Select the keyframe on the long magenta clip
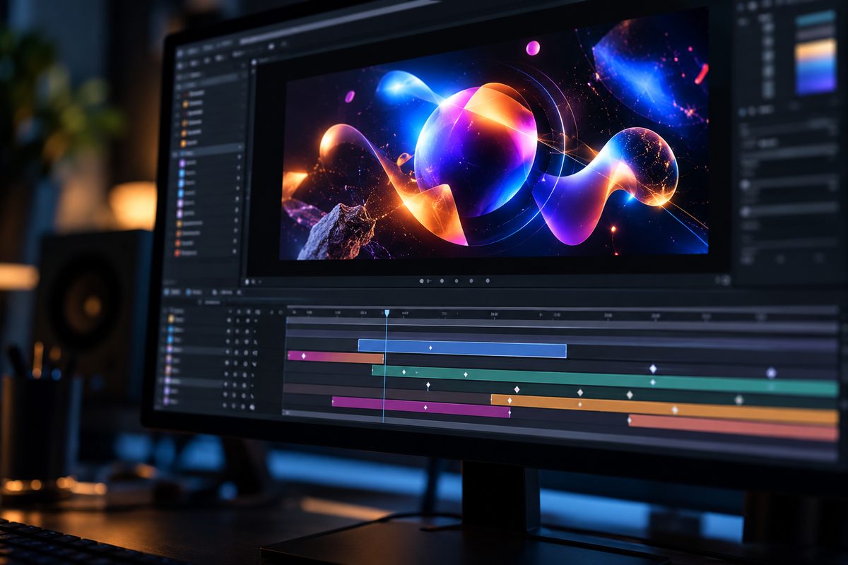848x565 pixels. [425, 407]
